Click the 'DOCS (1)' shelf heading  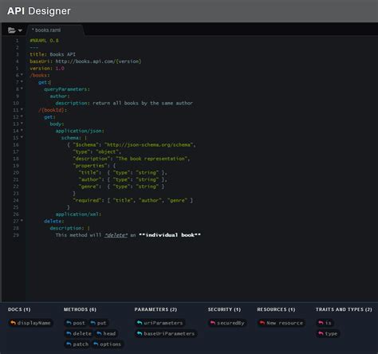[x=19, y=309]
